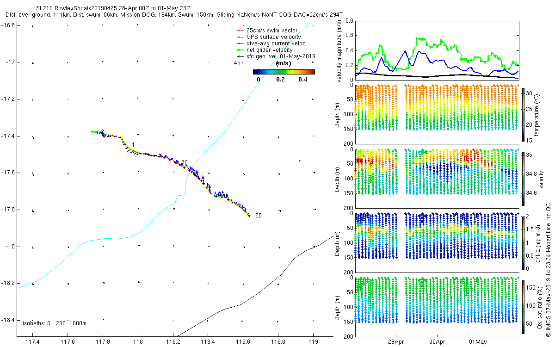Click track day label '30' on the map
555x347 pixels.
tap(185, 162)
